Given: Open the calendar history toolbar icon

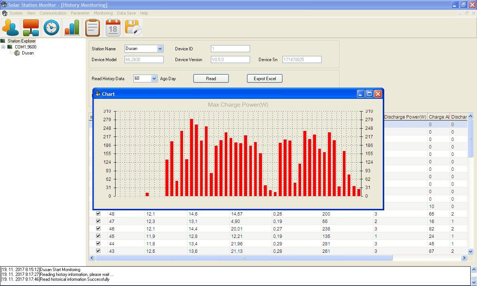Looking at the screenshot, I should [113, 28].
